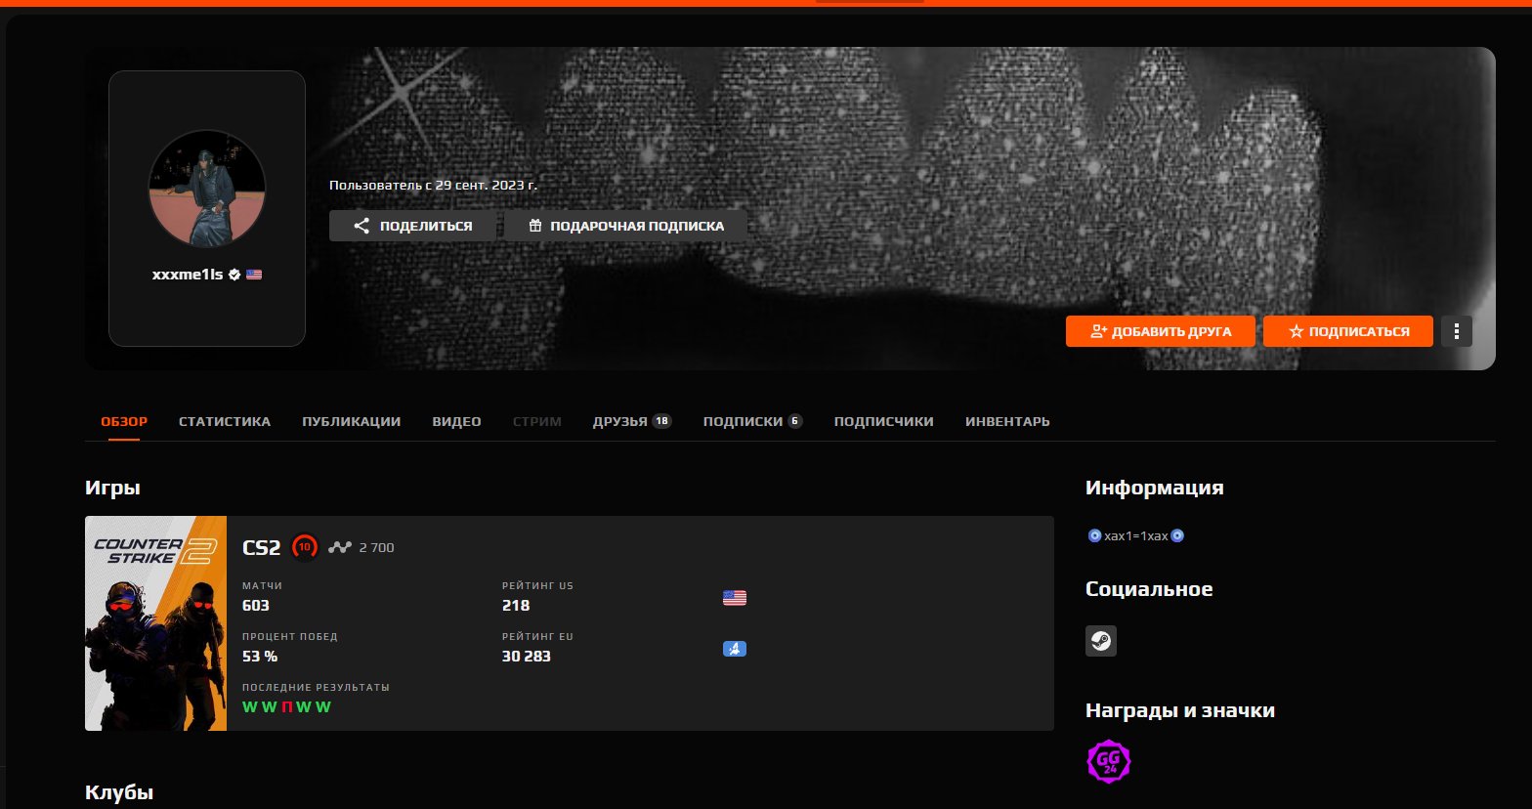
Task: Click the US flag next to username xxxme1ls
Action: (x=254, y=276)
